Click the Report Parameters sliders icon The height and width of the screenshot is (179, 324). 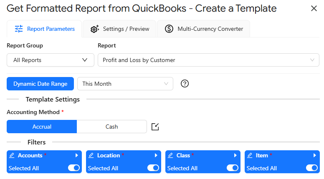(x=19, y=29)
